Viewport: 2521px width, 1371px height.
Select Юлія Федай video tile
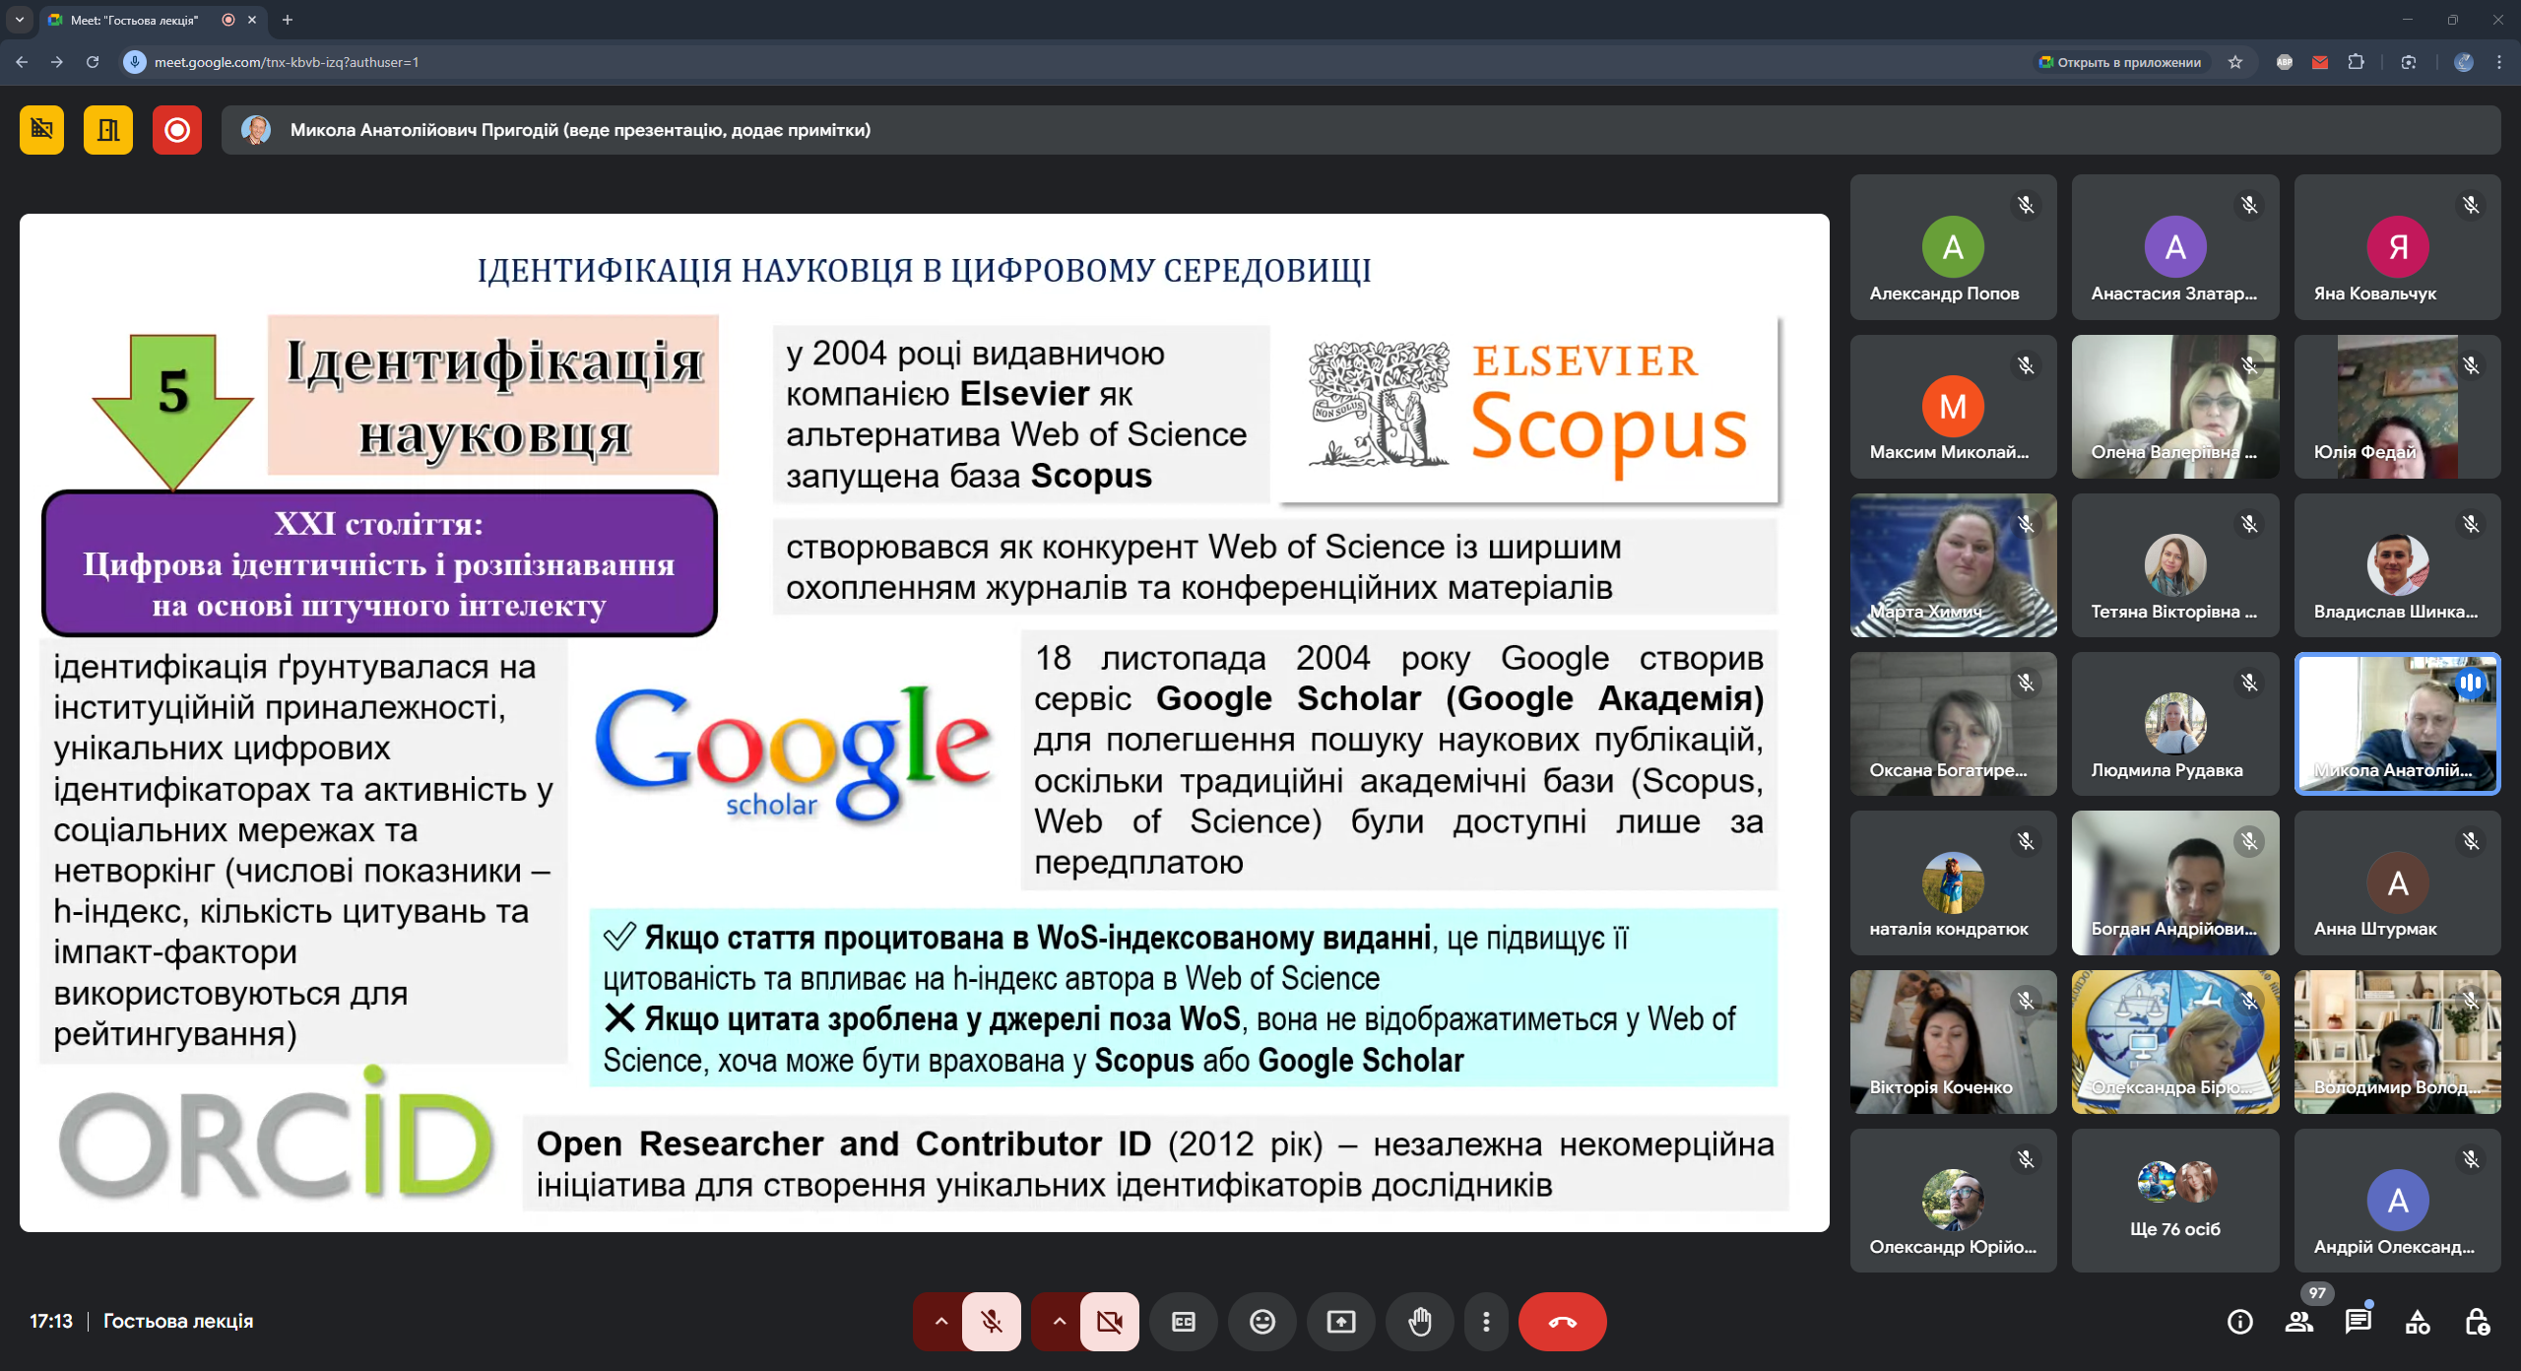coord(2398,407)
